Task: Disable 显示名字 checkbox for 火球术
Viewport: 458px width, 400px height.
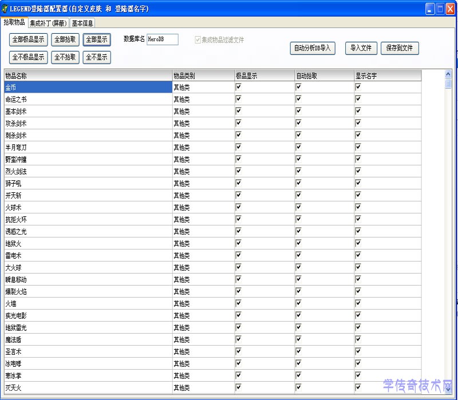Action: coord(358,207)
